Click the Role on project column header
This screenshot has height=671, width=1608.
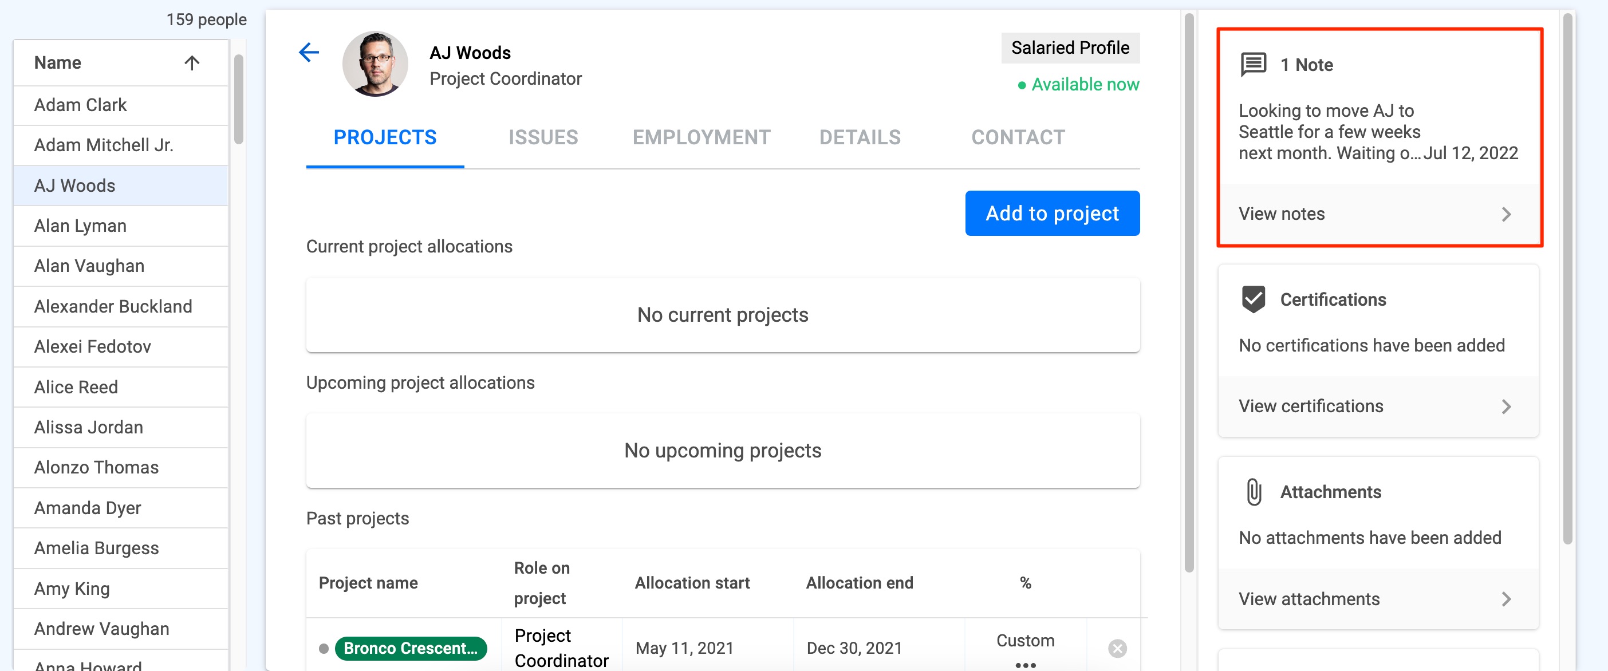[541, 582]
